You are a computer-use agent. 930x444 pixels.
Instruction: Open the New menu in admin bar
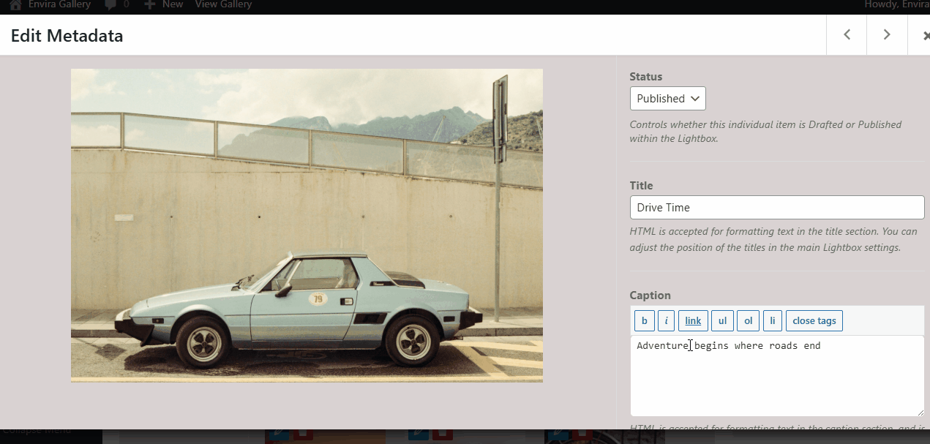164,5
